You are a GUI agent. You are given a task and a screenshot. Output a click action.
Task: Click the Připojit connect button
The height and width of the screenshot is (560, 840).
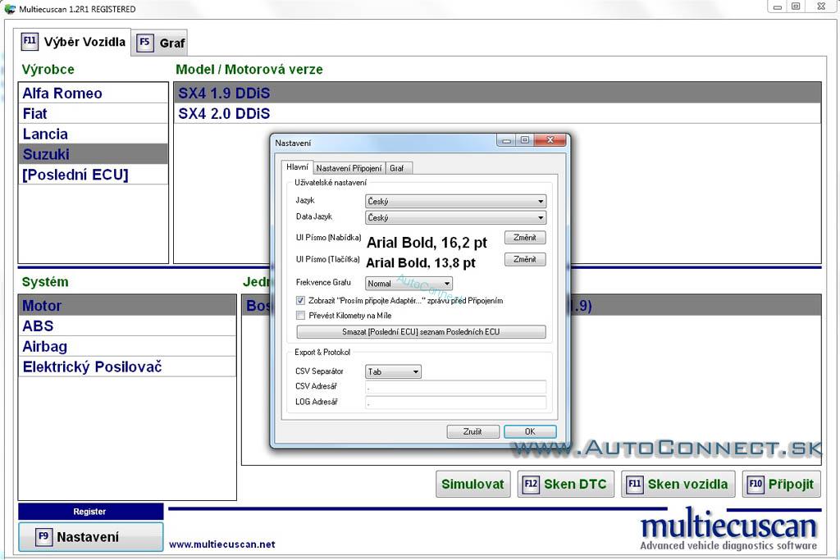pyautogui.click(x=782, y=484)
